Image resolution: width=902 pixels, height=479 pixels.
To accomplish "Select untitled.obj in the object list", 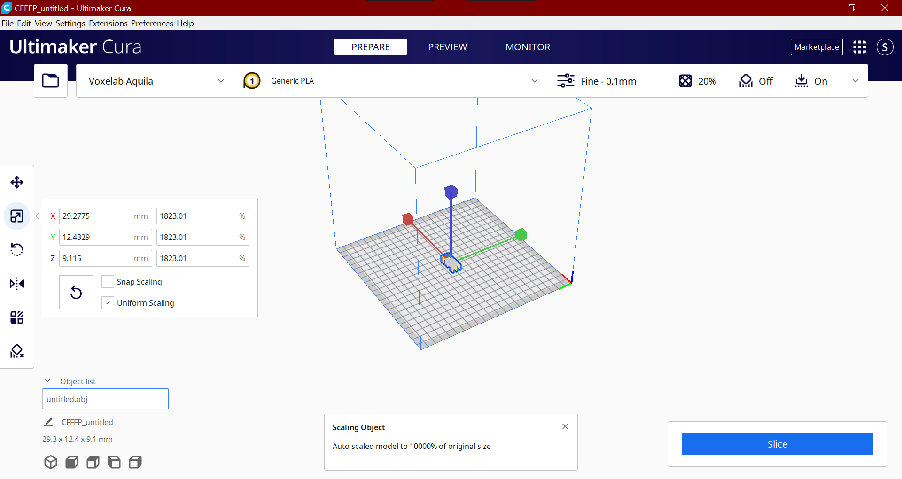I will (106, 399).
